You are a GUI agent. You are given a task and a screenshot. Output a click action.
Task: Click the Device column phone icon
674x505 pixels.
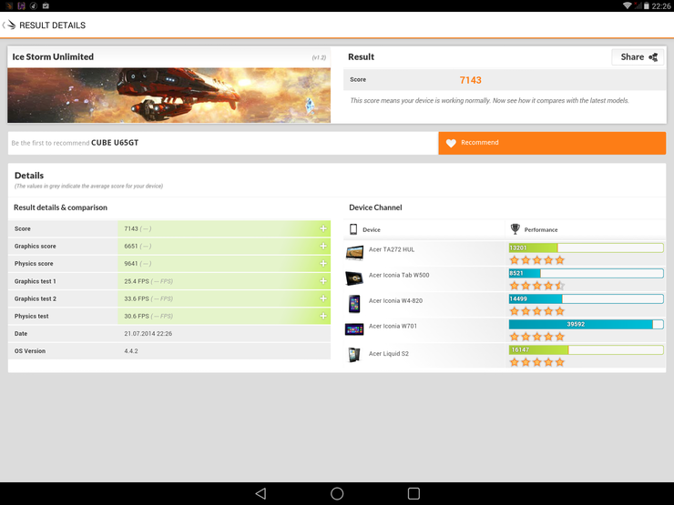(353, 229)
